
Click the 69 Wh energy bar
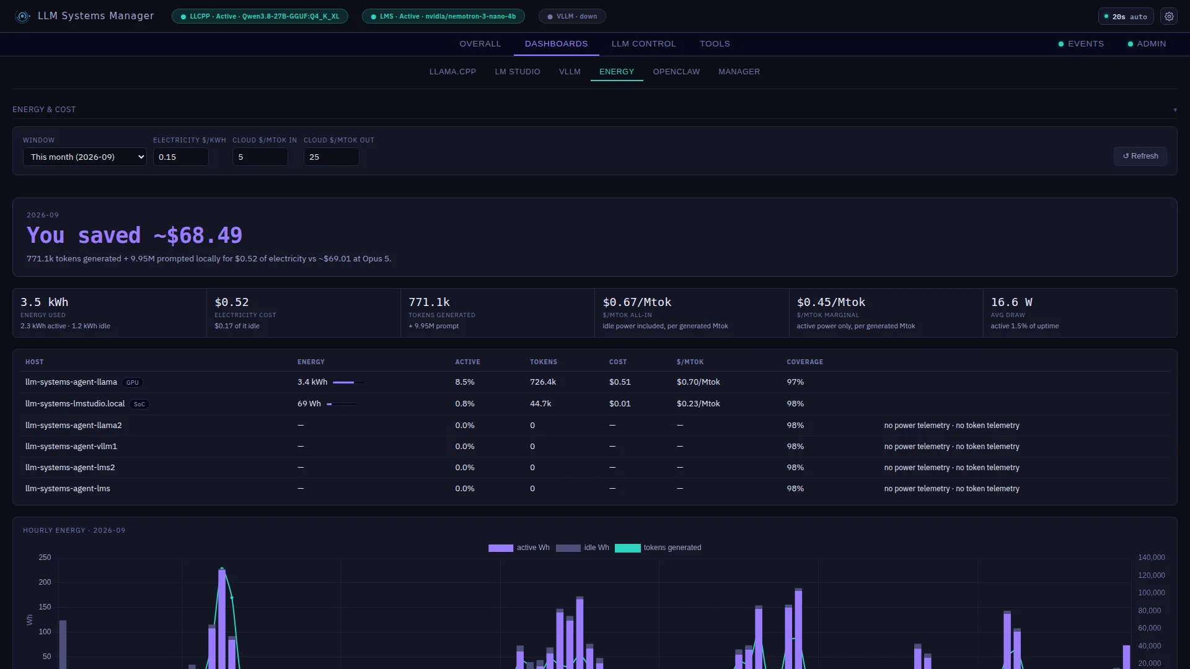pyautogui.click(x=342, y=404)
